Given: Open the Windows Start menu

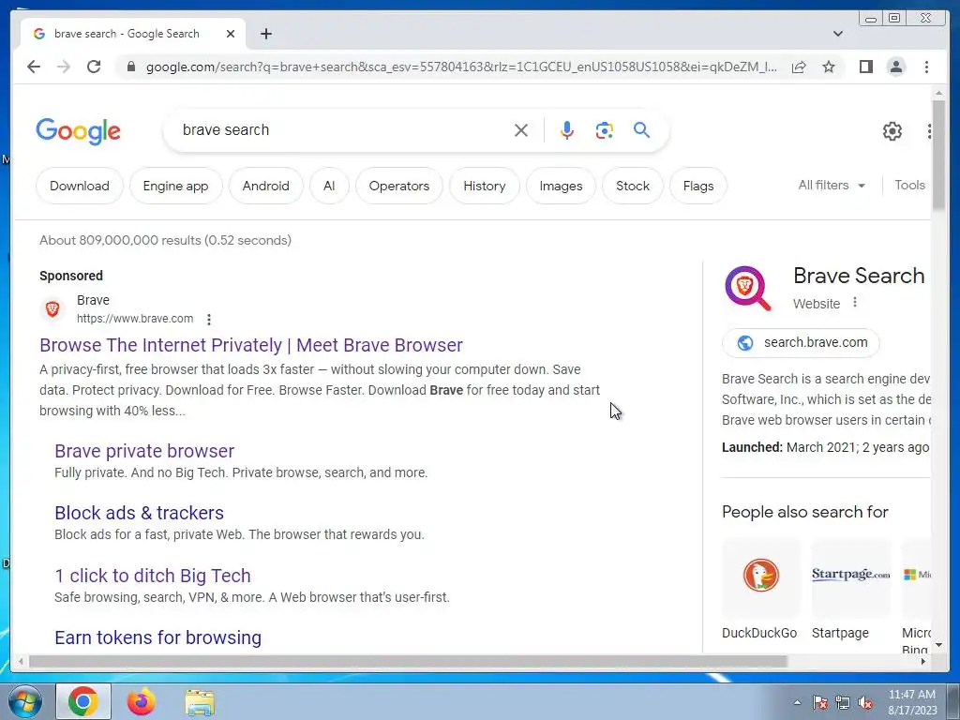Looking at the screenshot, I should click(24, 701).
